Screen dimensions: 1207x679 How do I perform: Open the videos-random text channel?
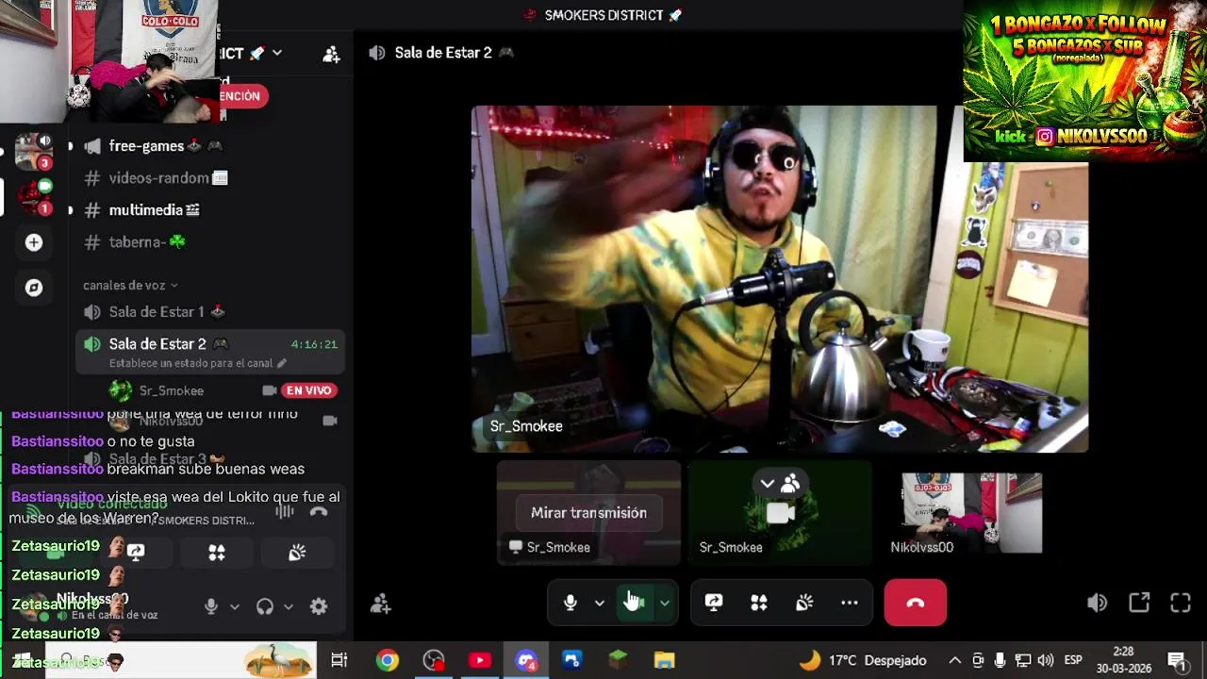click(x=209, y=178)
